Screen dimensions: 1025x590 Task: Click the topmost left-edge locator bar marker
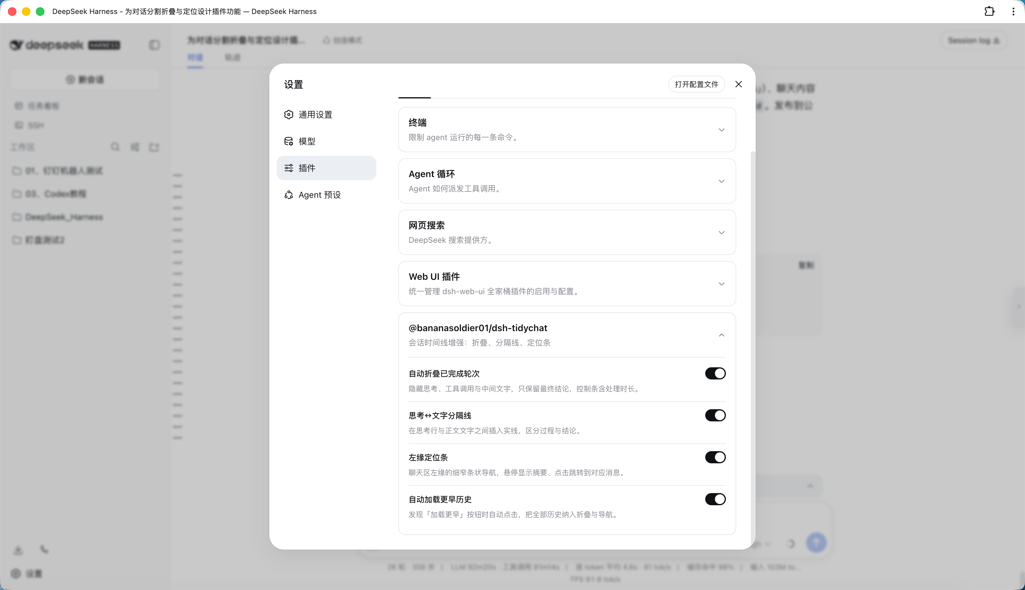pos(178,176)
